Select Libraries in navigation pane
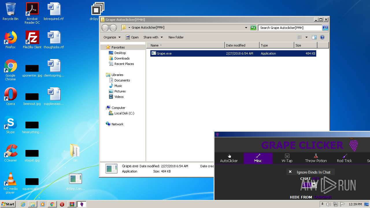 point(115,75)
